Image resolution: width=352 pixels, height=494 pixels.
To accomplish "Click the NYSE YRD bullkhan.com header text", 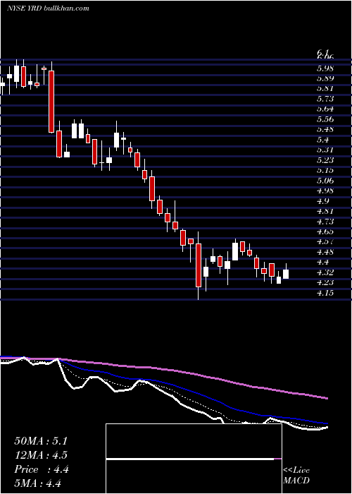I will pos(48,8).
